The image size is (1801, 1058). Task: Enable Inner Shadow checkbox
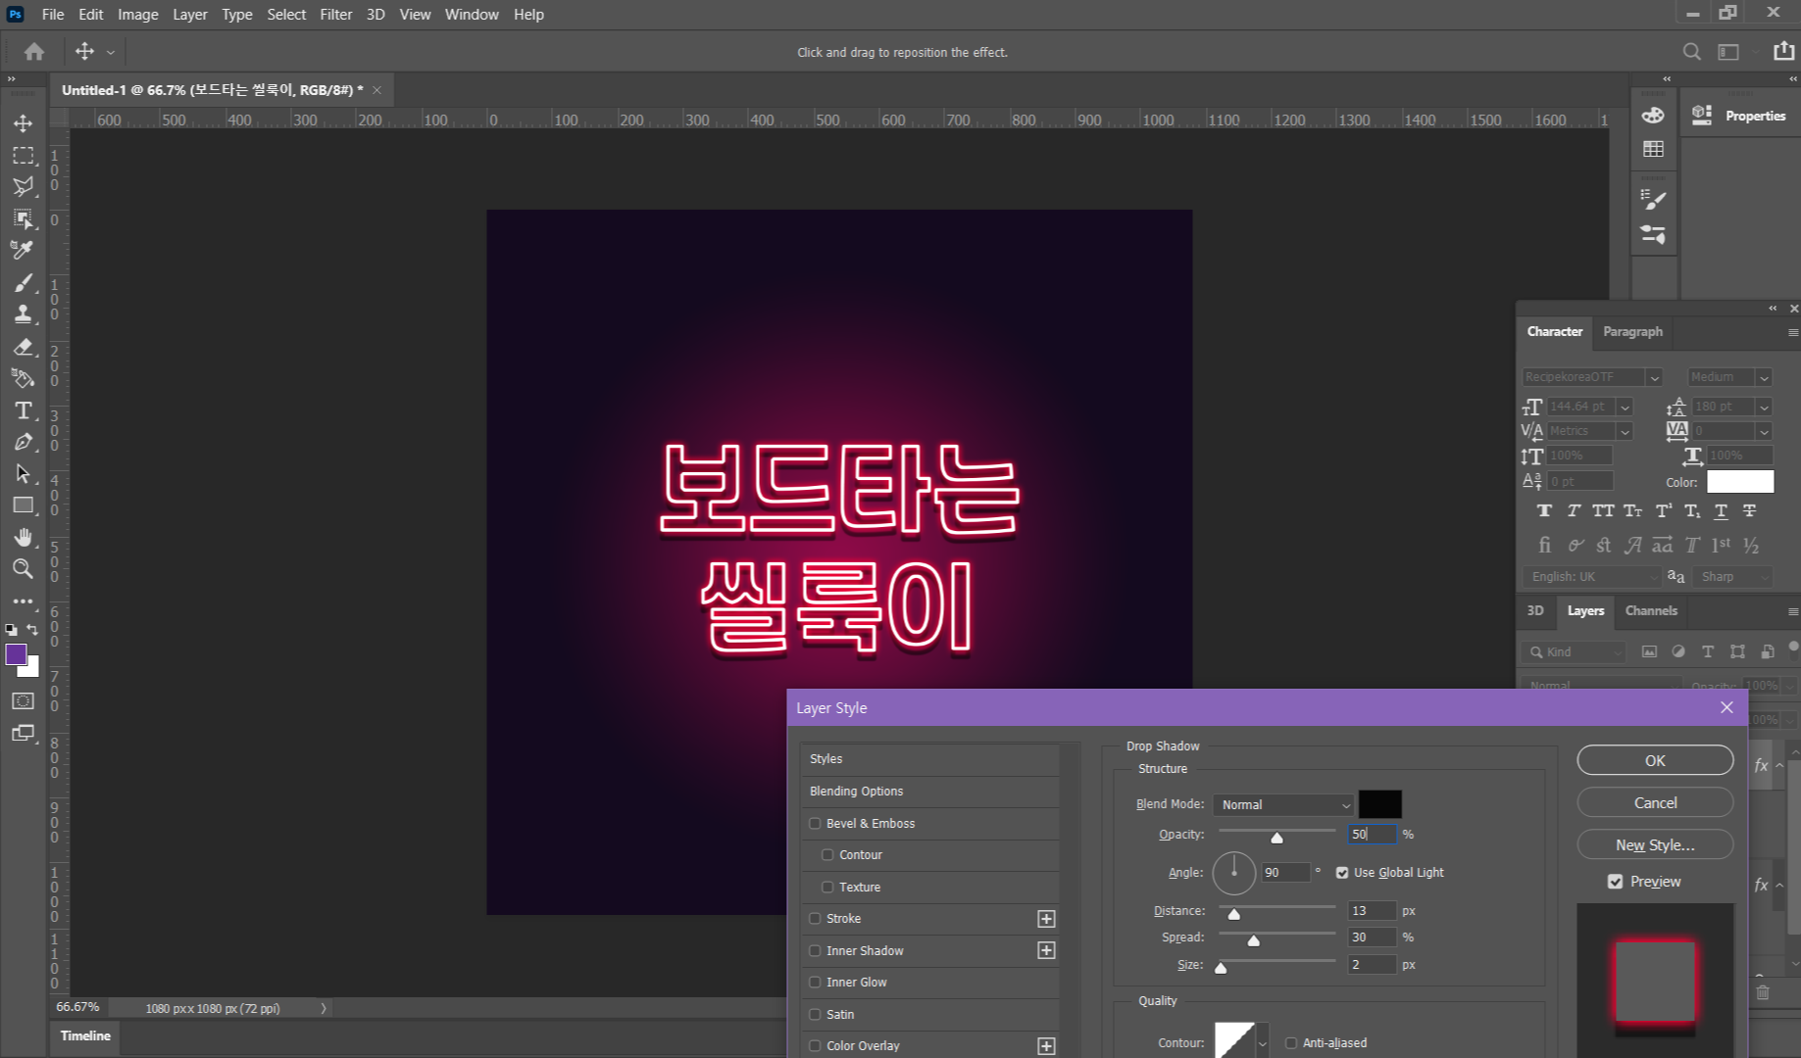coord(815,950)
